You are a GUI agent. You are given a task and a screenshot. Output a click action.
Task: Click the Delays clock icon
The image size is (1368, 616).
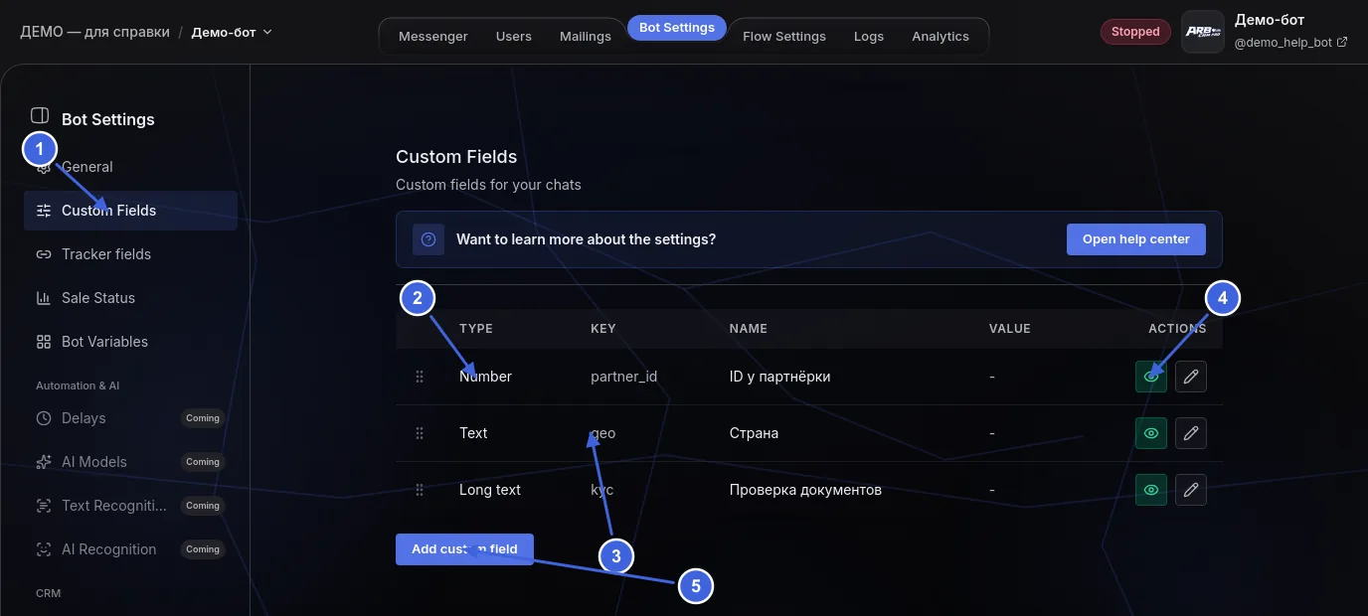point(44,418)
